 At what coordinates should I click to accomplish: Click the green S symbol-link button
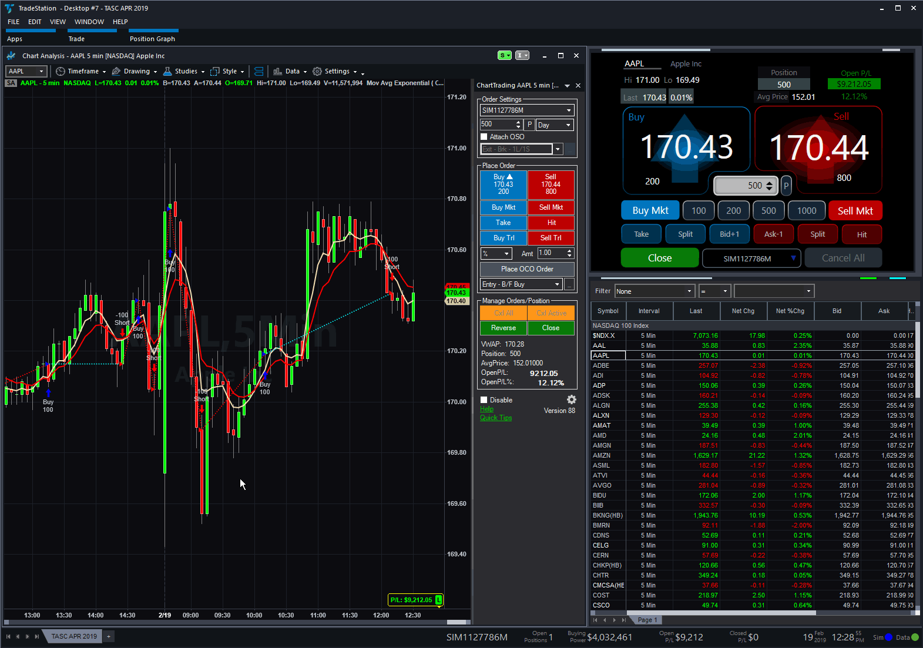(505, 55)
